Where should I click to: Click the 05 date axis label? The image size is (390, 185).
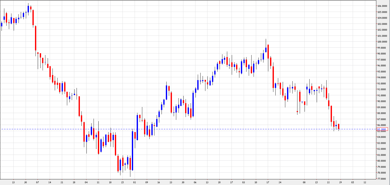pyautogui.click(x=353, y=182)
